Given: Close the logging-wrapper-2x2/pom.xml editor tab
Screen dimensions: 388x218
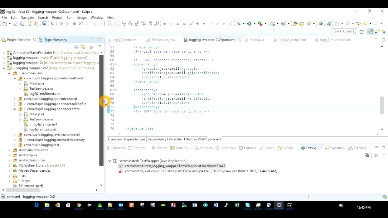Looking at the screenshot, I should pyautogui.click(x=239, y=40).
